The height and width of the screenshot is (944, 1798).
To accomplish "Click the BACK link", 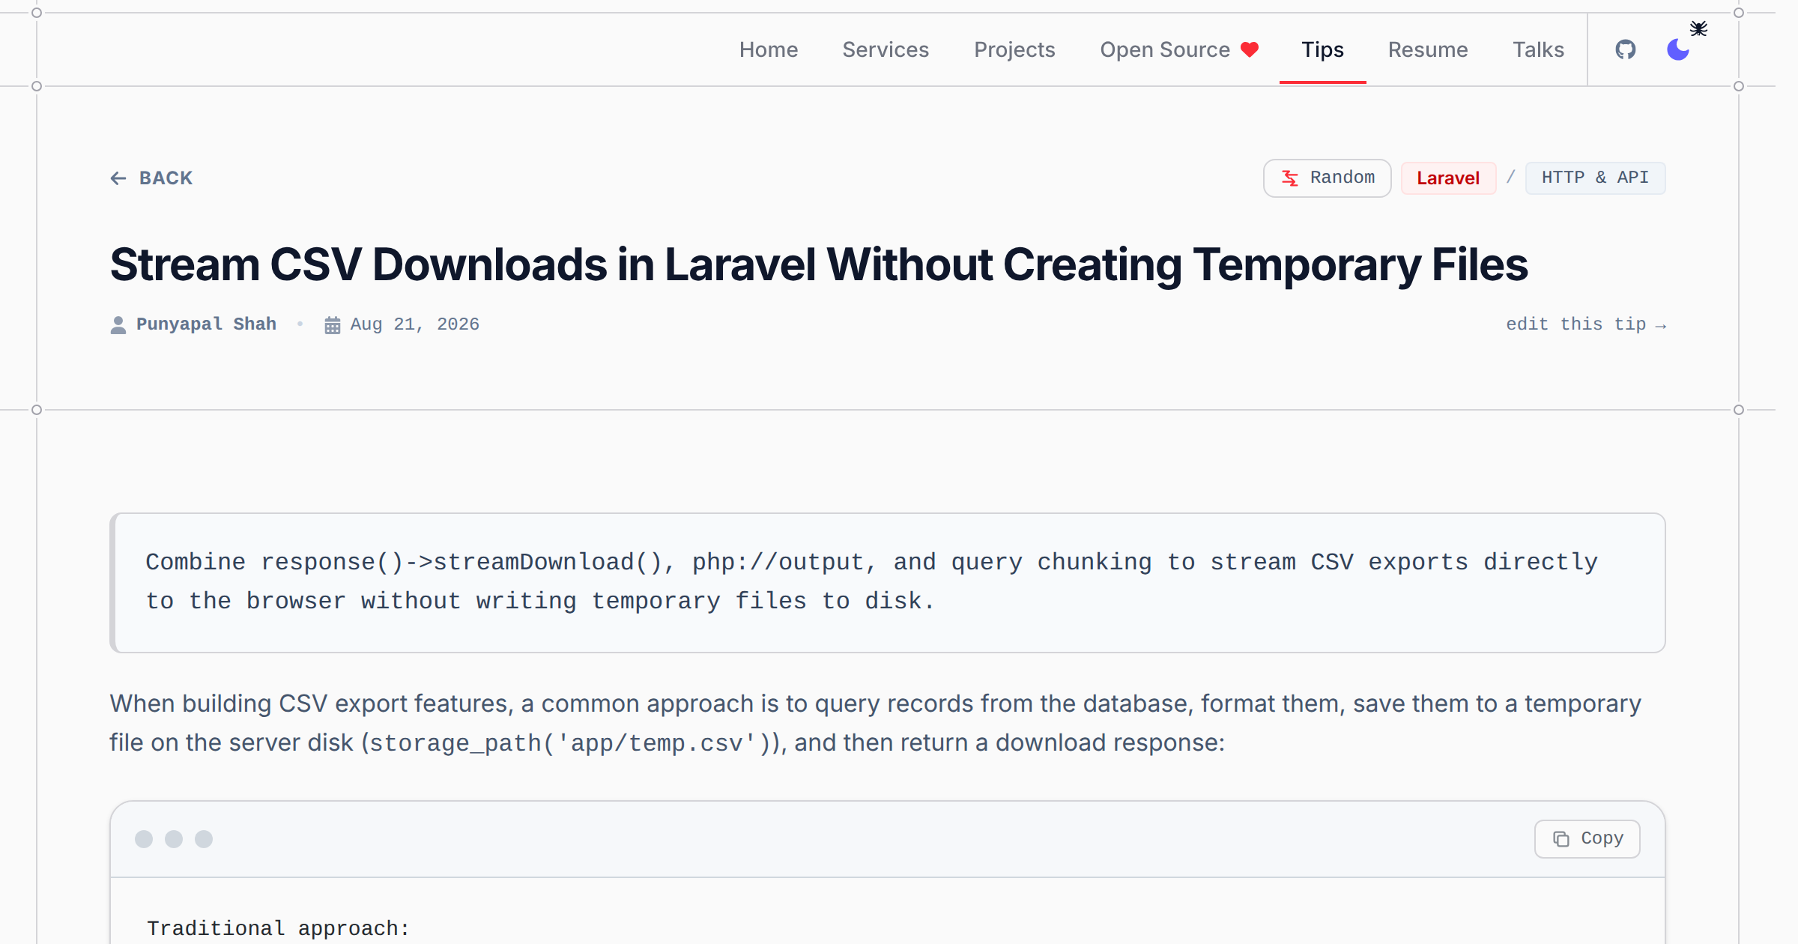I will (151, 178).
